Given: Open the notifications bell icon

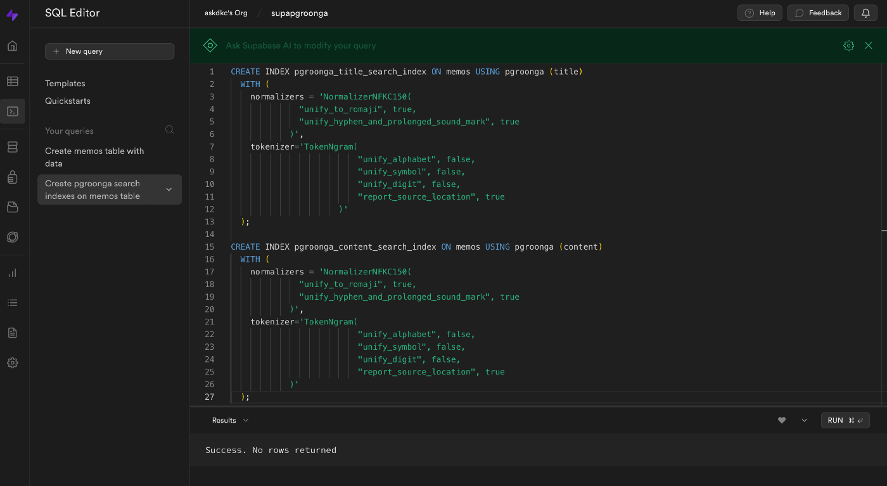Looking at the screenshot, I should [865, 13].
